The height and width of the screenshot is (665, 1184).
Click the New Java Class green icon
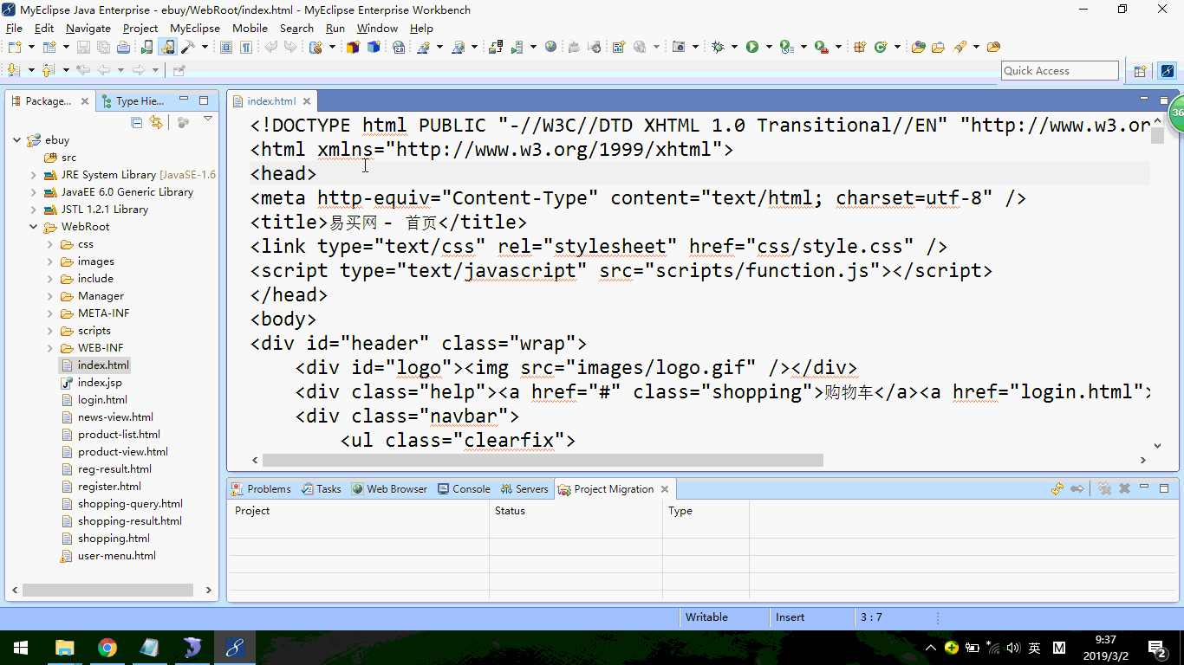coord(881,47)
